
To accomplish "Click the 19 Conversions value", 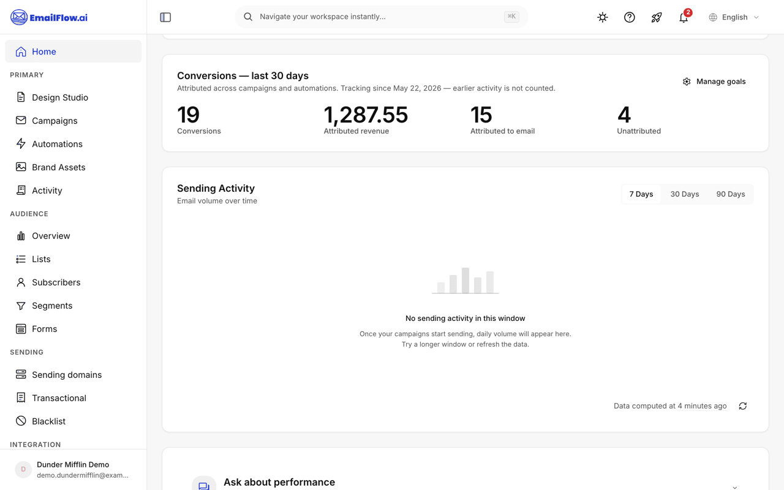I will coord(188,115).
